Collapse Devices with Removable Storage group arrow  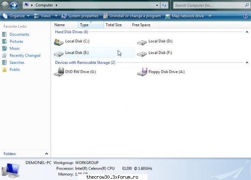(x=247, y=63)
